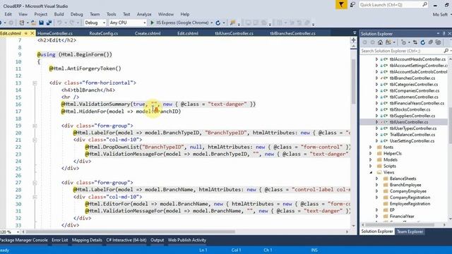
Task: Expand the Models folder
Action: [x=371, y=160]
